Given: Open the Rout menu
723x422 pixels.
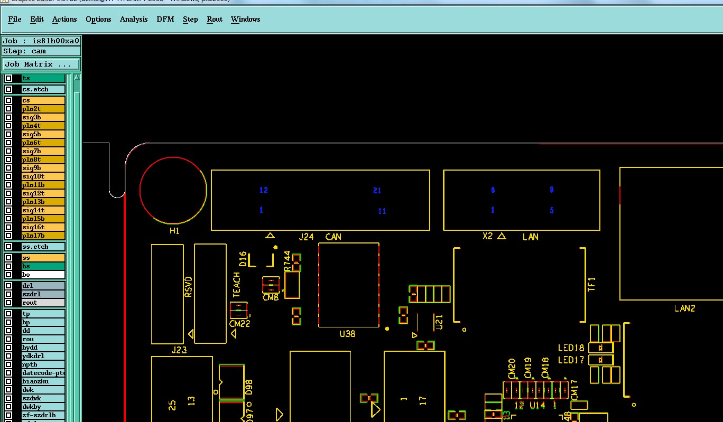Looking at the screenshot, I should click(x=215, y=19).
